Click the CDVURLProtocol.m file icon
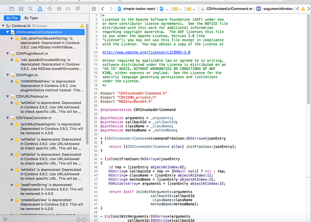This screenshot has width=311, height=222. point(13,96)
